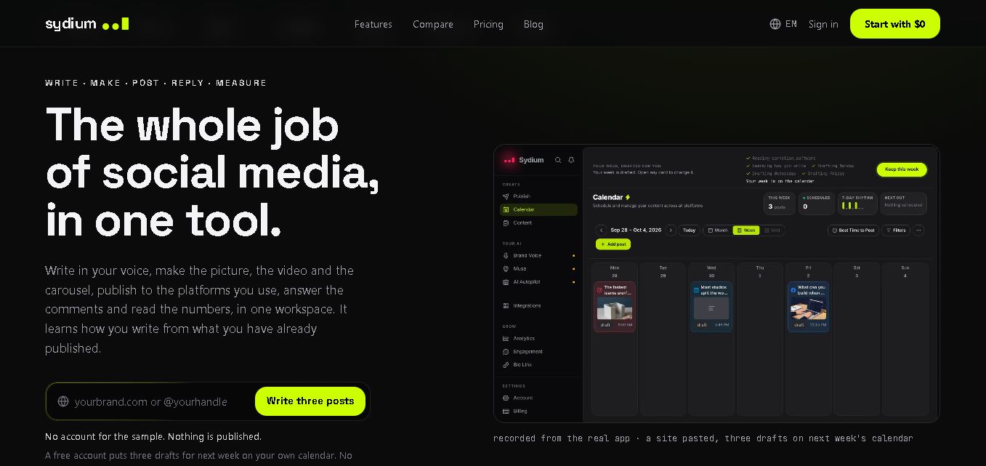The height and width of the screenshot is (466, 986).
Task: Go to next week using the right chevron
Action: point(671,230)
